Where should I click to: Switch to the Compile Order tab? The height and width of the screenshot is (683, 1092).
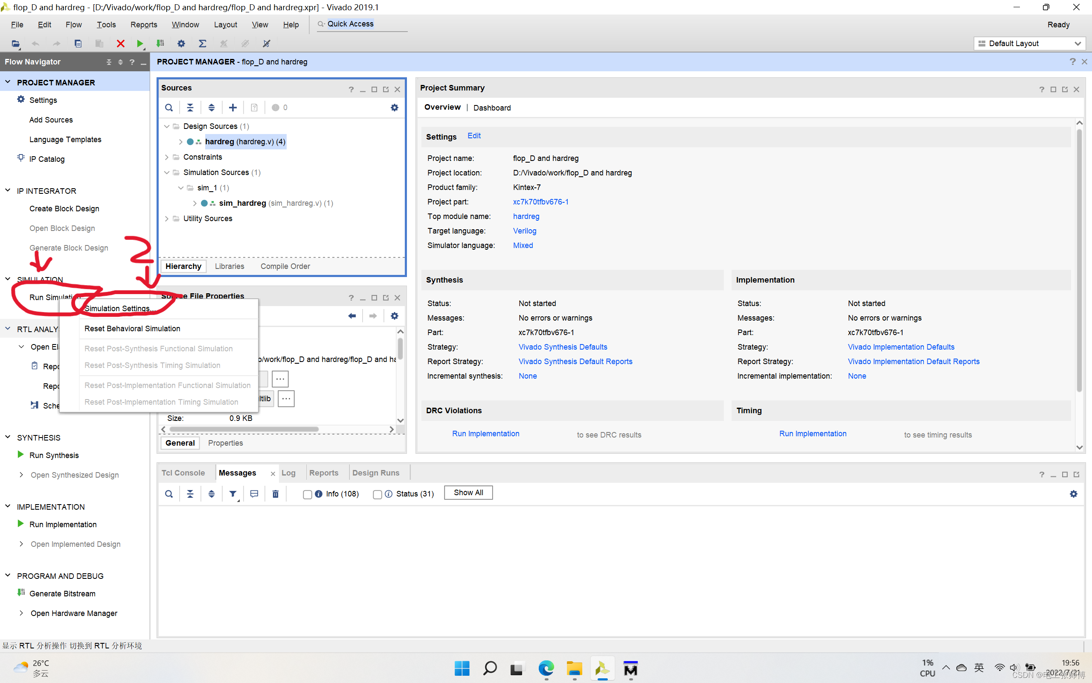(285, 266)
